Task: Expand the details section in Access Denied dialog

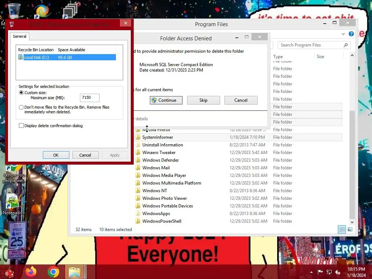Action: 141,119
